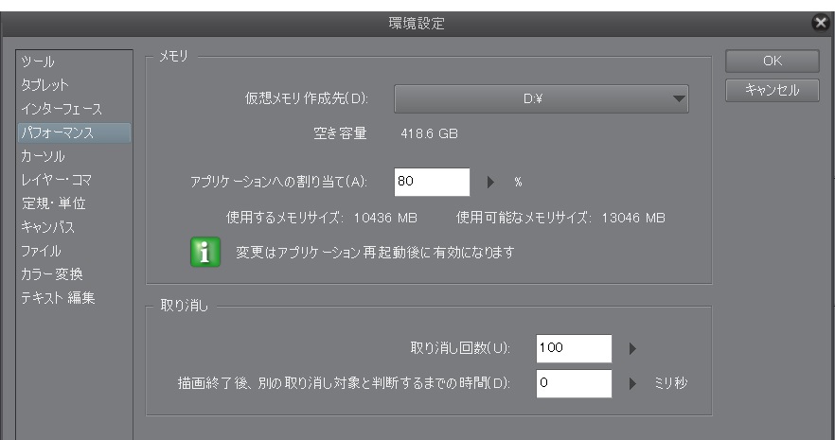Click the green information icon

tap(205, 254)
